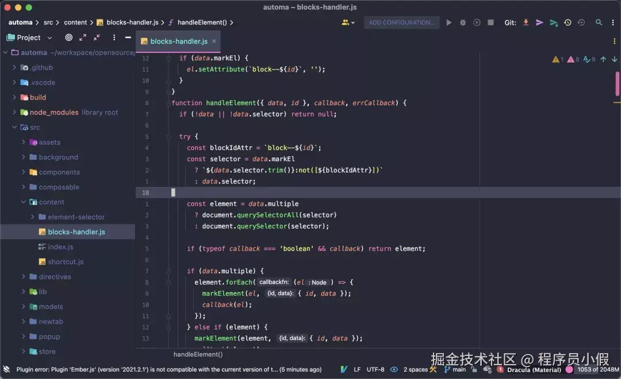Click the yellow warning count indicator
The height and width of the screenshot is (379, 621).
point(558,59)
